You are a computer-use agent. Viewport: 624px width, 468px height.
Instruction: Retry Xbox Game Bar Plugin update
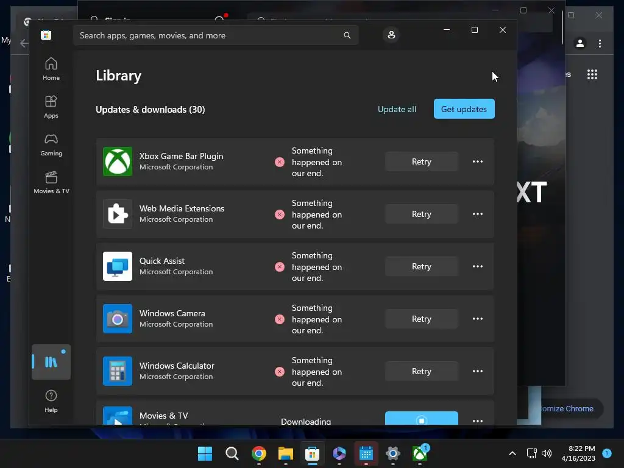point(422,161)
